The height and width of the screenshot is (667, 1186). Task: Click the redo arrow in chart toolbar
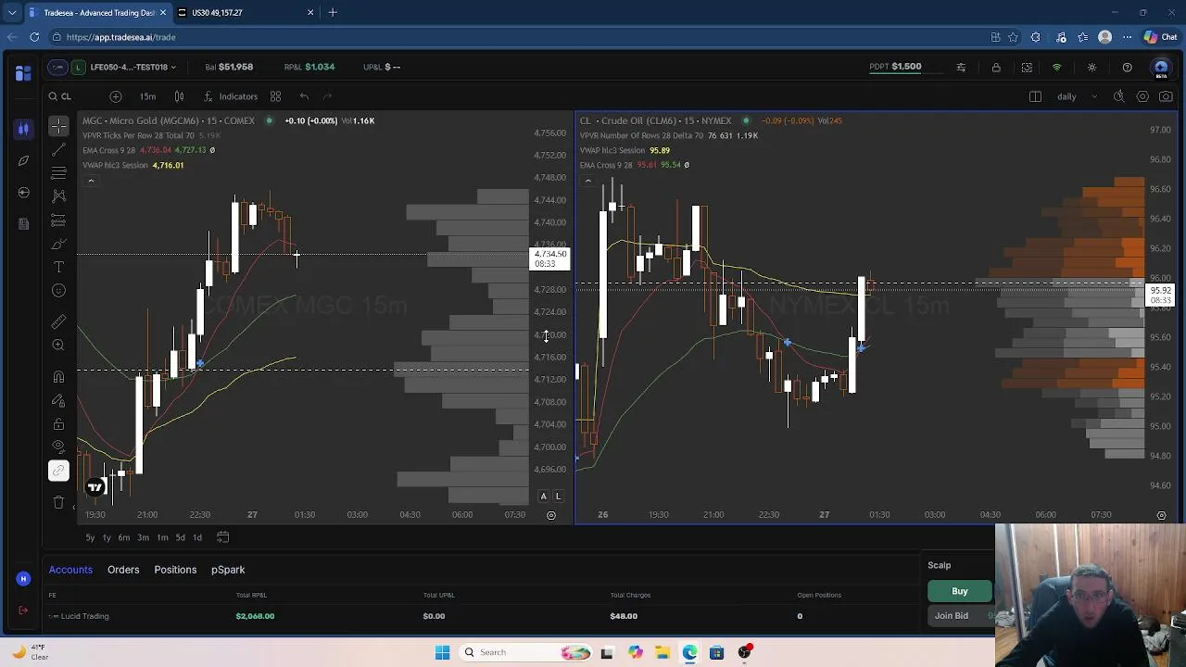tap(327, 96)
